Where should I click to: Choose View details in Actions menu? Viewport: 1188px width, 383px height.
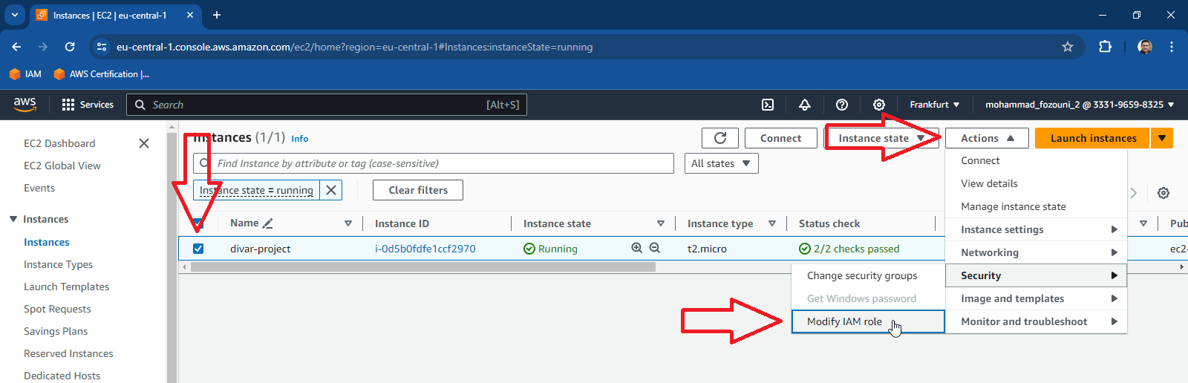coord(1037,183)
